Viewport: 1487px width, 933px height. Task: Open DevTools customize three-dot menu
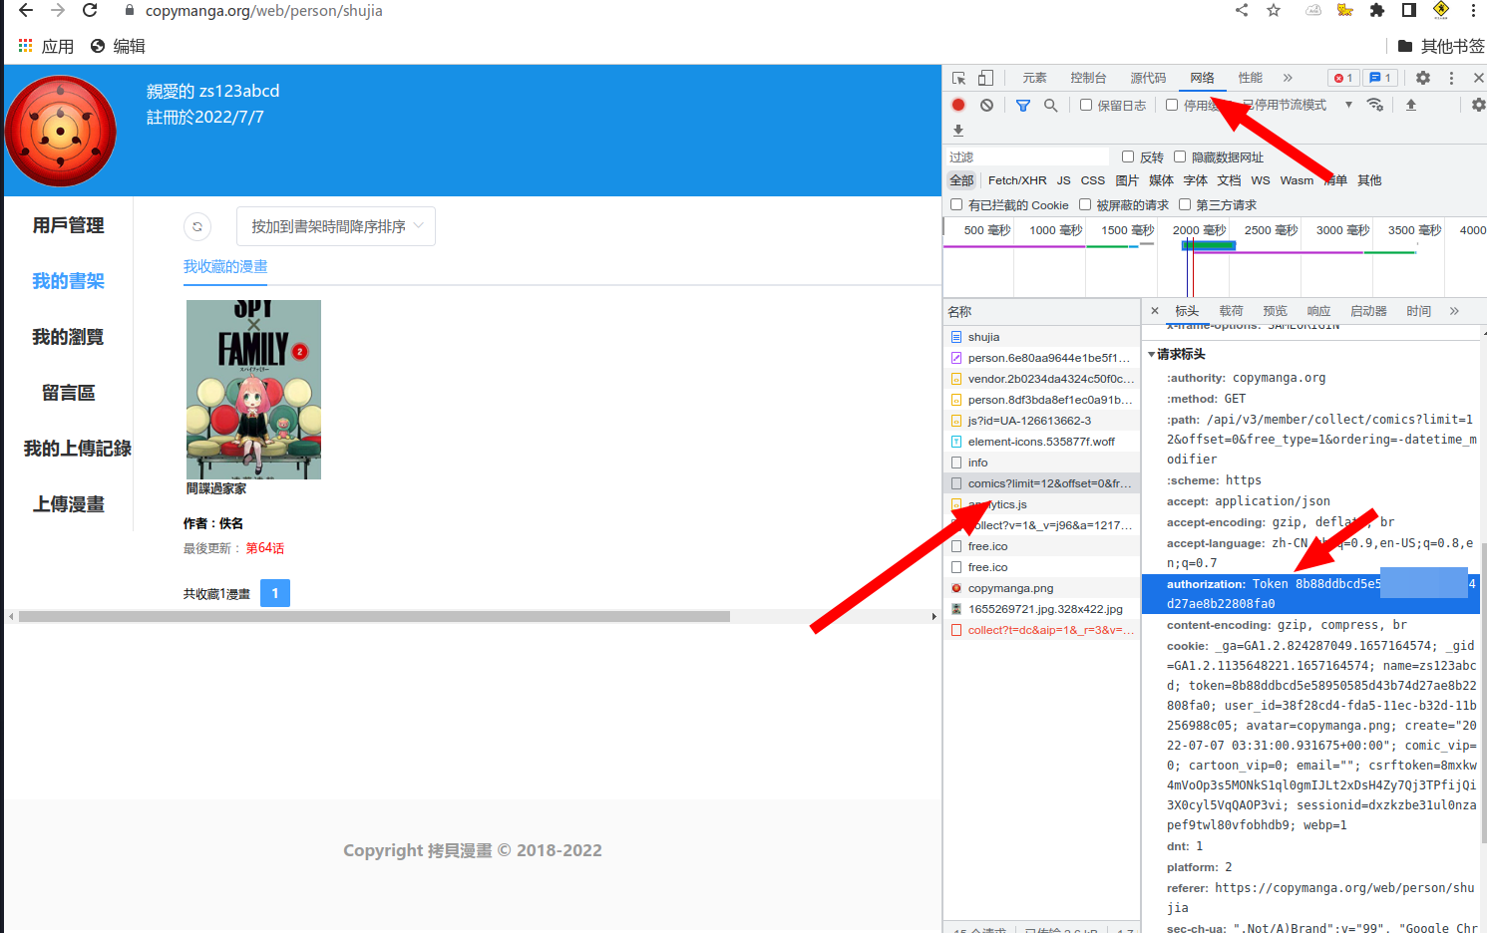1451,78
